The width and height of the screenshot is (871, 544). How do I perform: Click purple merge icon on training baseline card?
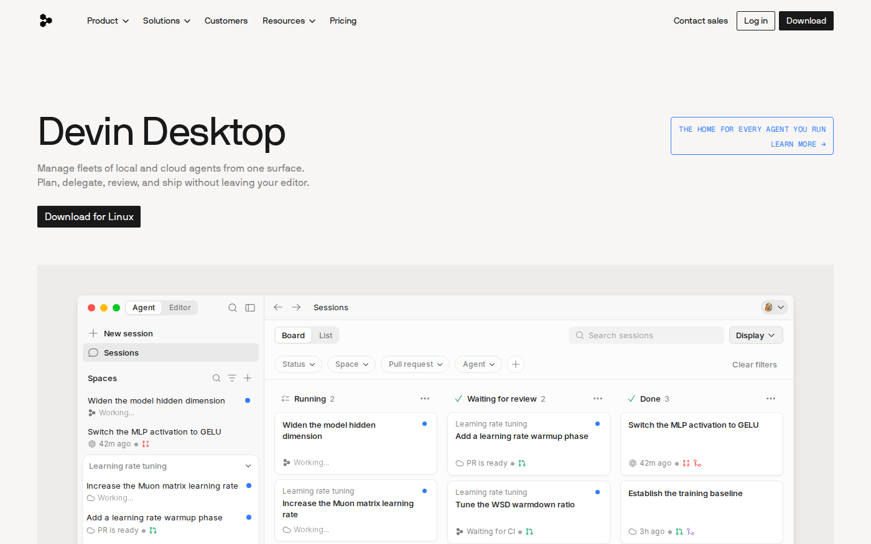tap(691, 532)
